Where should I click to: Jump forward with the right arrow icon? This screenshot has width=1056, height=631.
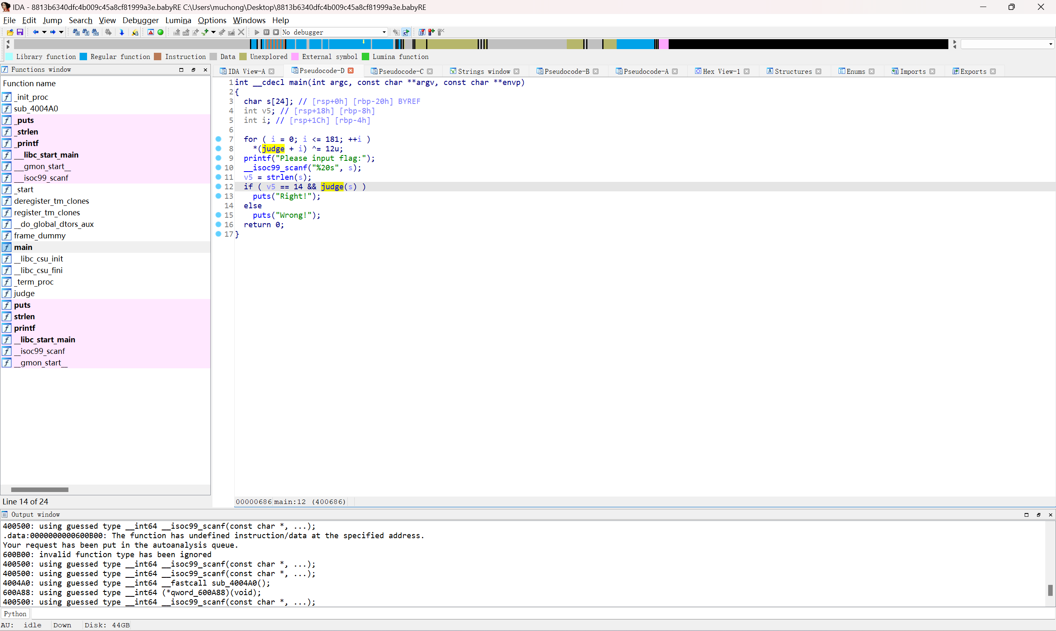click(53, 32)
